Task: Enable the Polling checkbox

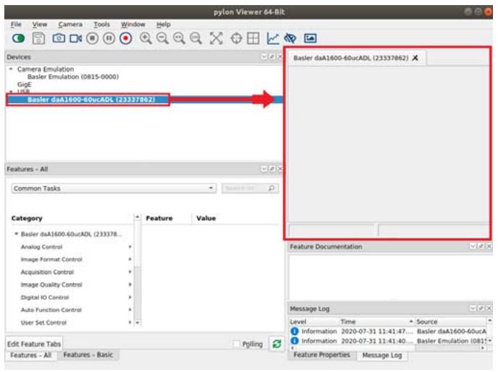Action: click(236, 344)
